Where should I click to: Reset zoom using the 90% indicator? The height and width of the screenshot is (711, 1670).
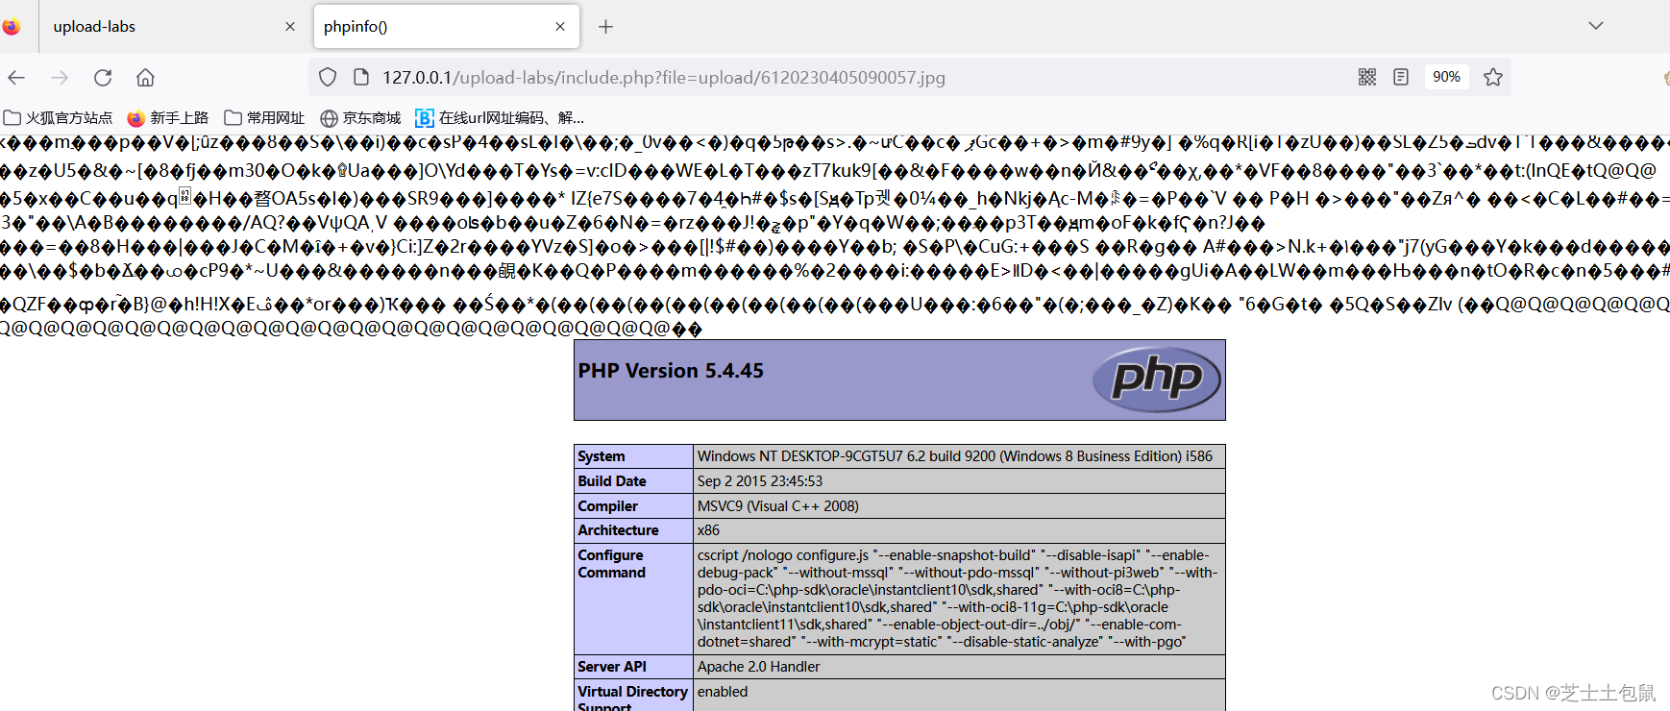[1446, 77]
